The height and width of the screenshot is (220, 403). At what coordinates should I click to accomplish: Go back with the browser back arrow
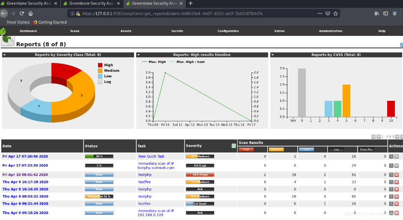[3, 14]
